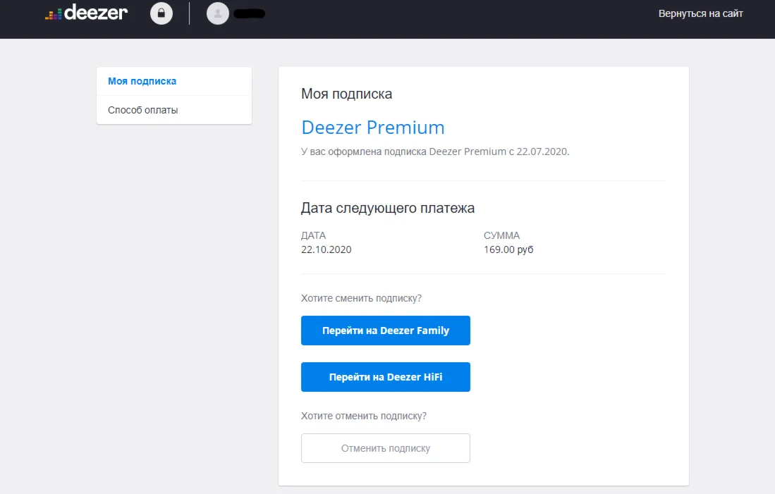Click the Дата следующего платежа heading

388,208
